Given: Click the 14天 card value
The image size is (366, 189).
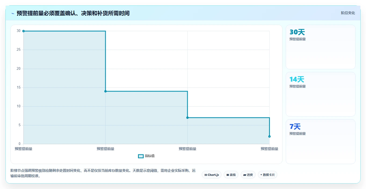Looking at the screenshot, I should pos(297,79).
